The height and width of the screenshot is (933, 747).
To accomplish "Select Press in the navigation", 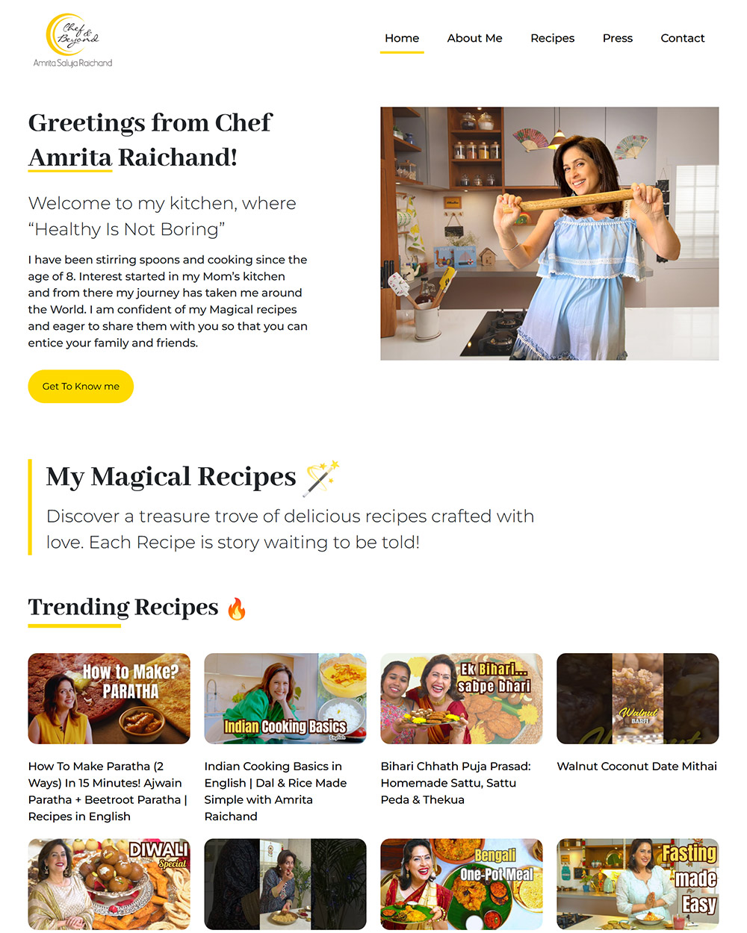I will 618,38.
